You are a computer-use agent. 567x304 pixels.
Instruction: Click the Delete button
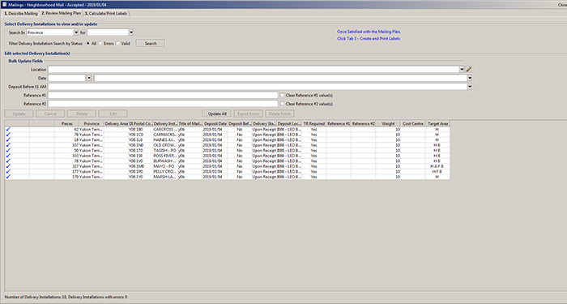coord(82,113)
